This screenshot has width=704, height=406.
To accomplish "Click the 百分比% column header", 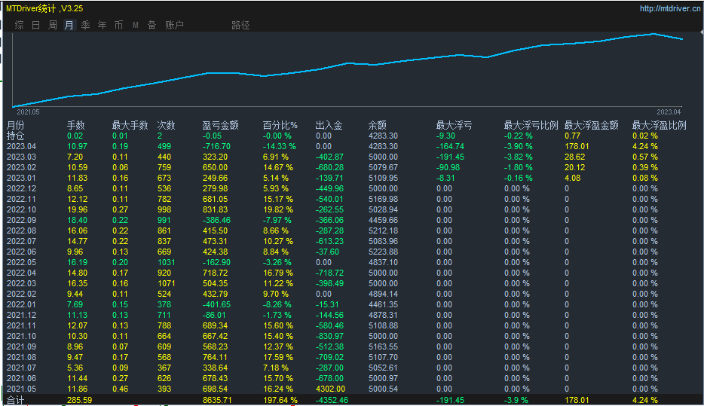I will (x=280, y=125).
